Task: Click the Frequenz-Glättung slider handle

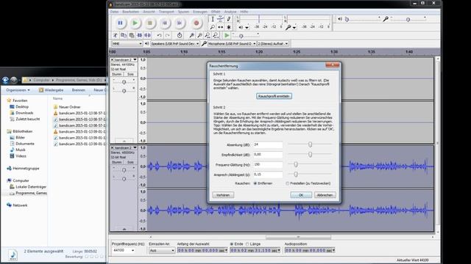Action: click(x=296, y=164)
